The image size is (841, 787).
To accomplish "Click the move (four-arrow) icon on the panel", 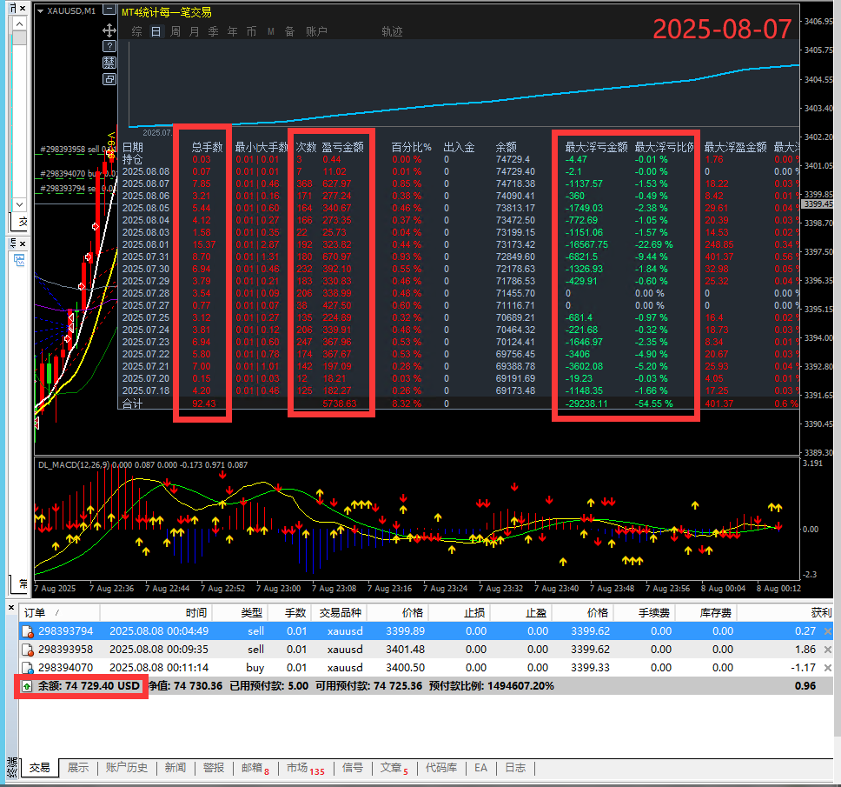I will pyautogui.click(x=109, y=30).
